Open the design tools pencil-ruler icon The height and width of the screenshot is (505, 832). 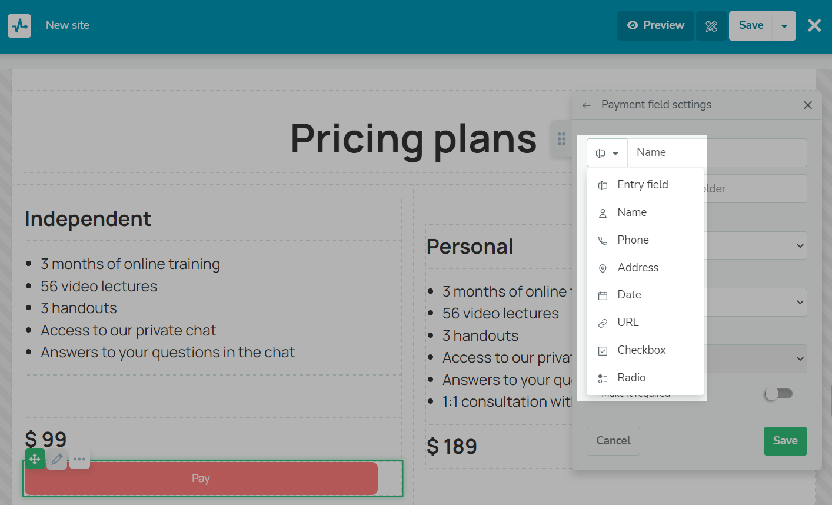point(711,26)
